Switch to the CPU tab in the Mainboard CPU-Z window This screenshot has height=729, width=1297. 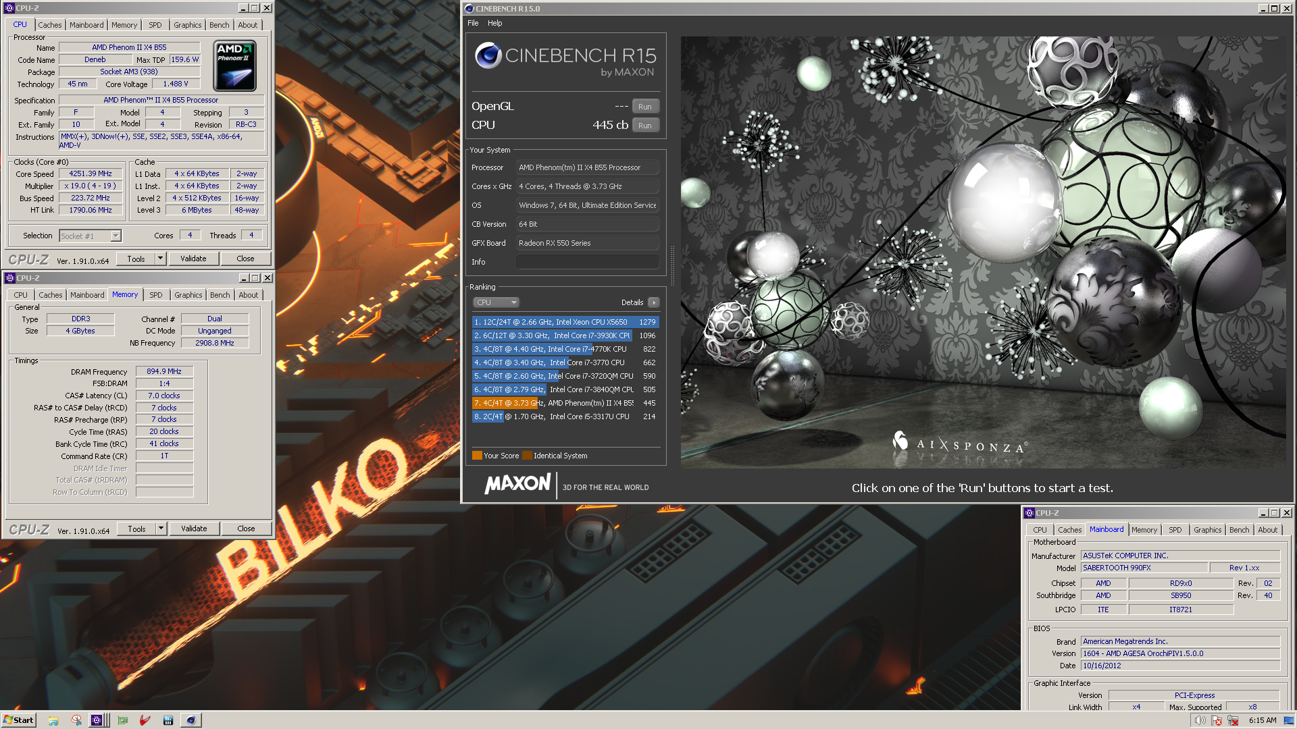[1040, 530]
